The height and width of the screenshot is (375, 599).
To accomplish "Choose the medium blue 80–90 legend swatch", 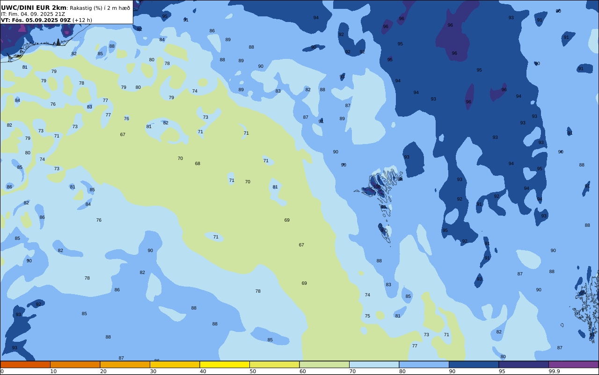I will (x=424, y=364).
